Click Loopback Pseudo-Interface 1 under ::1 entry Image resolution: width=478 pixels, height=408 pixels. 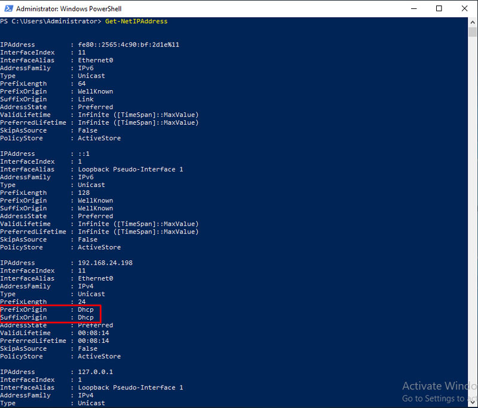(130, 170)
